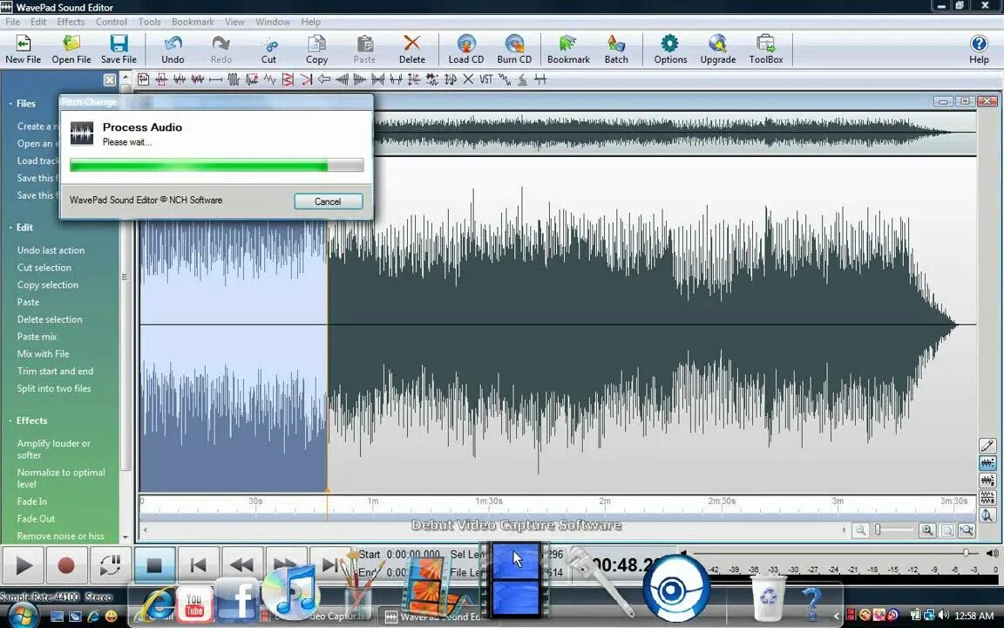Click the WavePad Sound Editor taskbar button
This screenshot has height=628, width=1004.
click(x=436, y=617)
